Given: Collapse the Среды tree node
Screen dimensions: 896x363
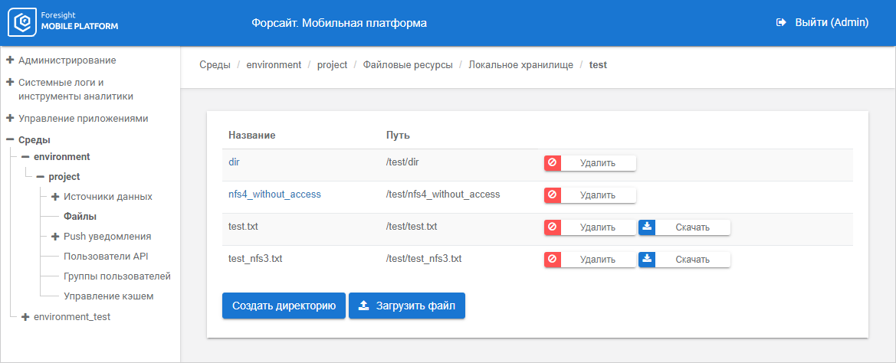Looking at the screenshot, I should point(11,140).
